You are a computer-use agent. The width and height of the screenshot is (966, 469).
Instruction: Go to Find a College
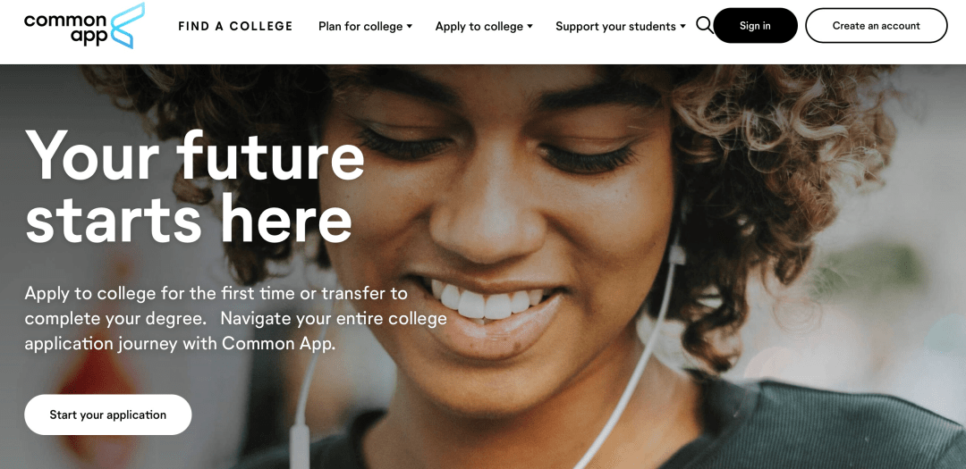click(x=235, y=27)
